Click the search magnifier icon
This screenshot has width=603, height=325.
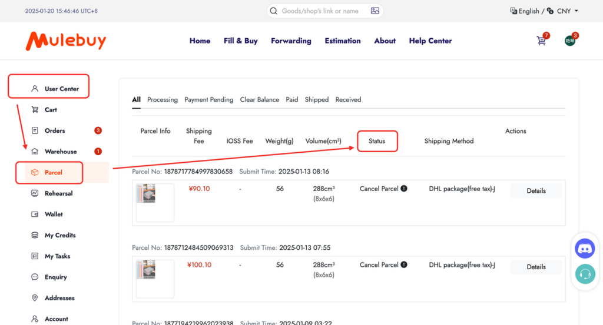273,11
